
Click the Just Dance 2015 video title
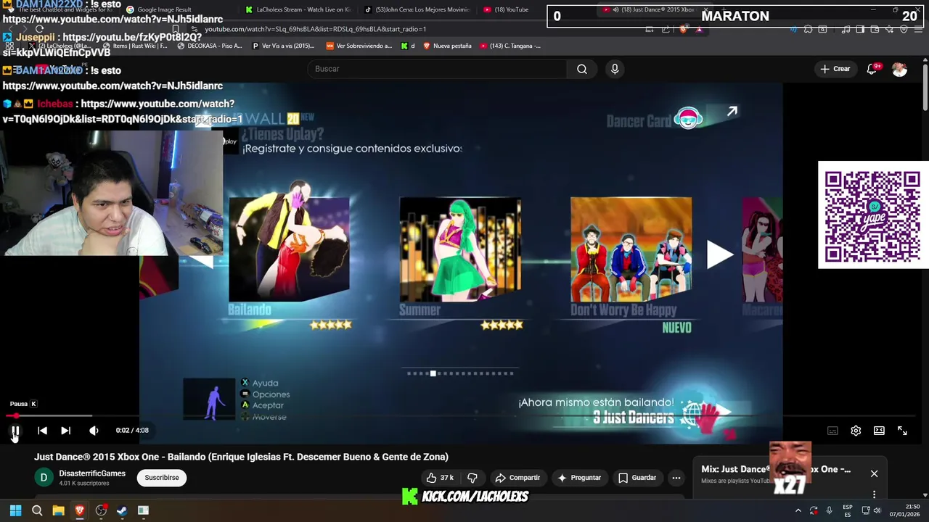click(241, 457)
